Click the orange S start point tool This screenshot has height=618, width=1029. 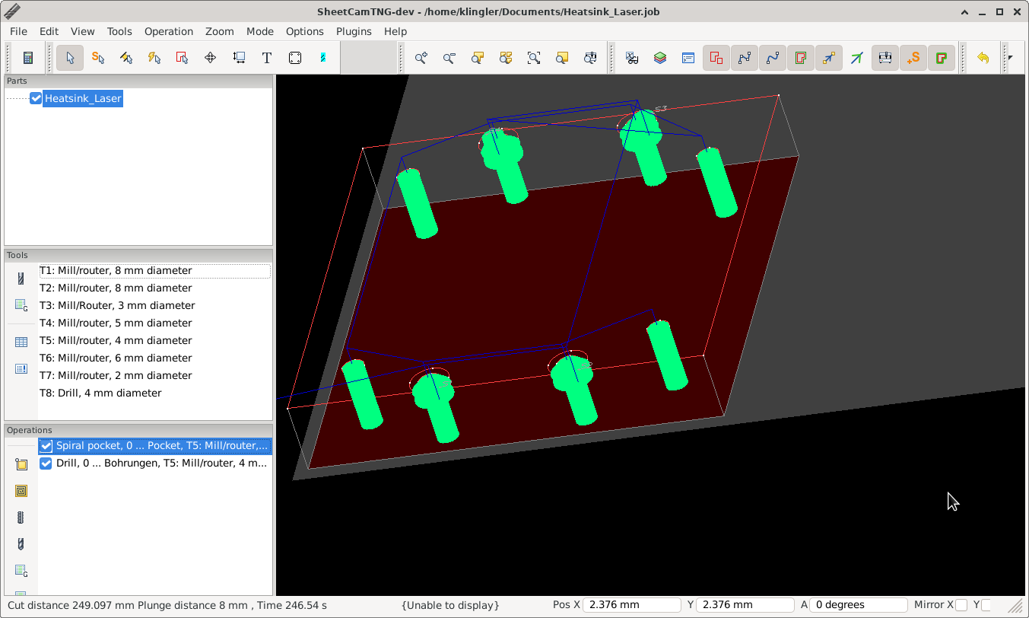[98, 58]
